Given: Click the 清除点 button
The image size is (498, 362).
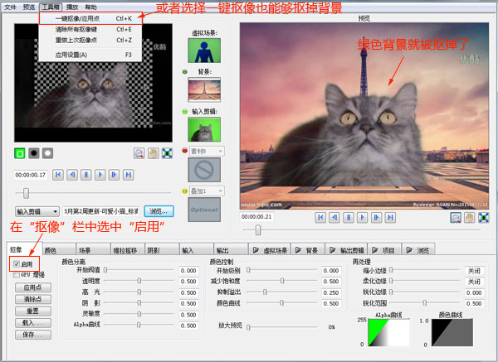Looking at the screenshot, I should click(33, 299).
